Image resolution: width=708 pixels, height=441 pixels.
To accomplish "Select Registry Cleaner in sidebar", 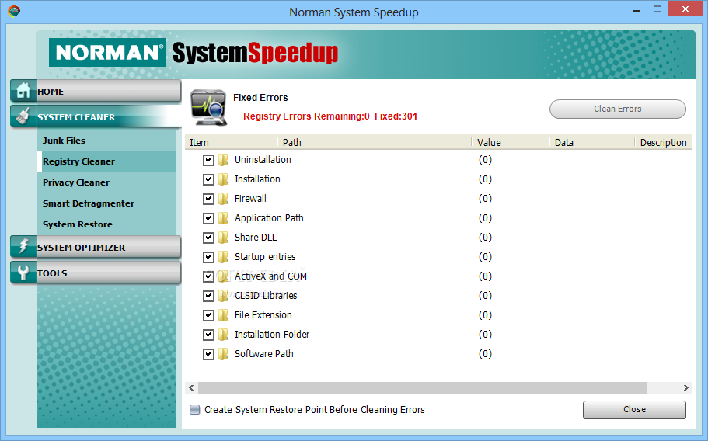I will (106, 161).
